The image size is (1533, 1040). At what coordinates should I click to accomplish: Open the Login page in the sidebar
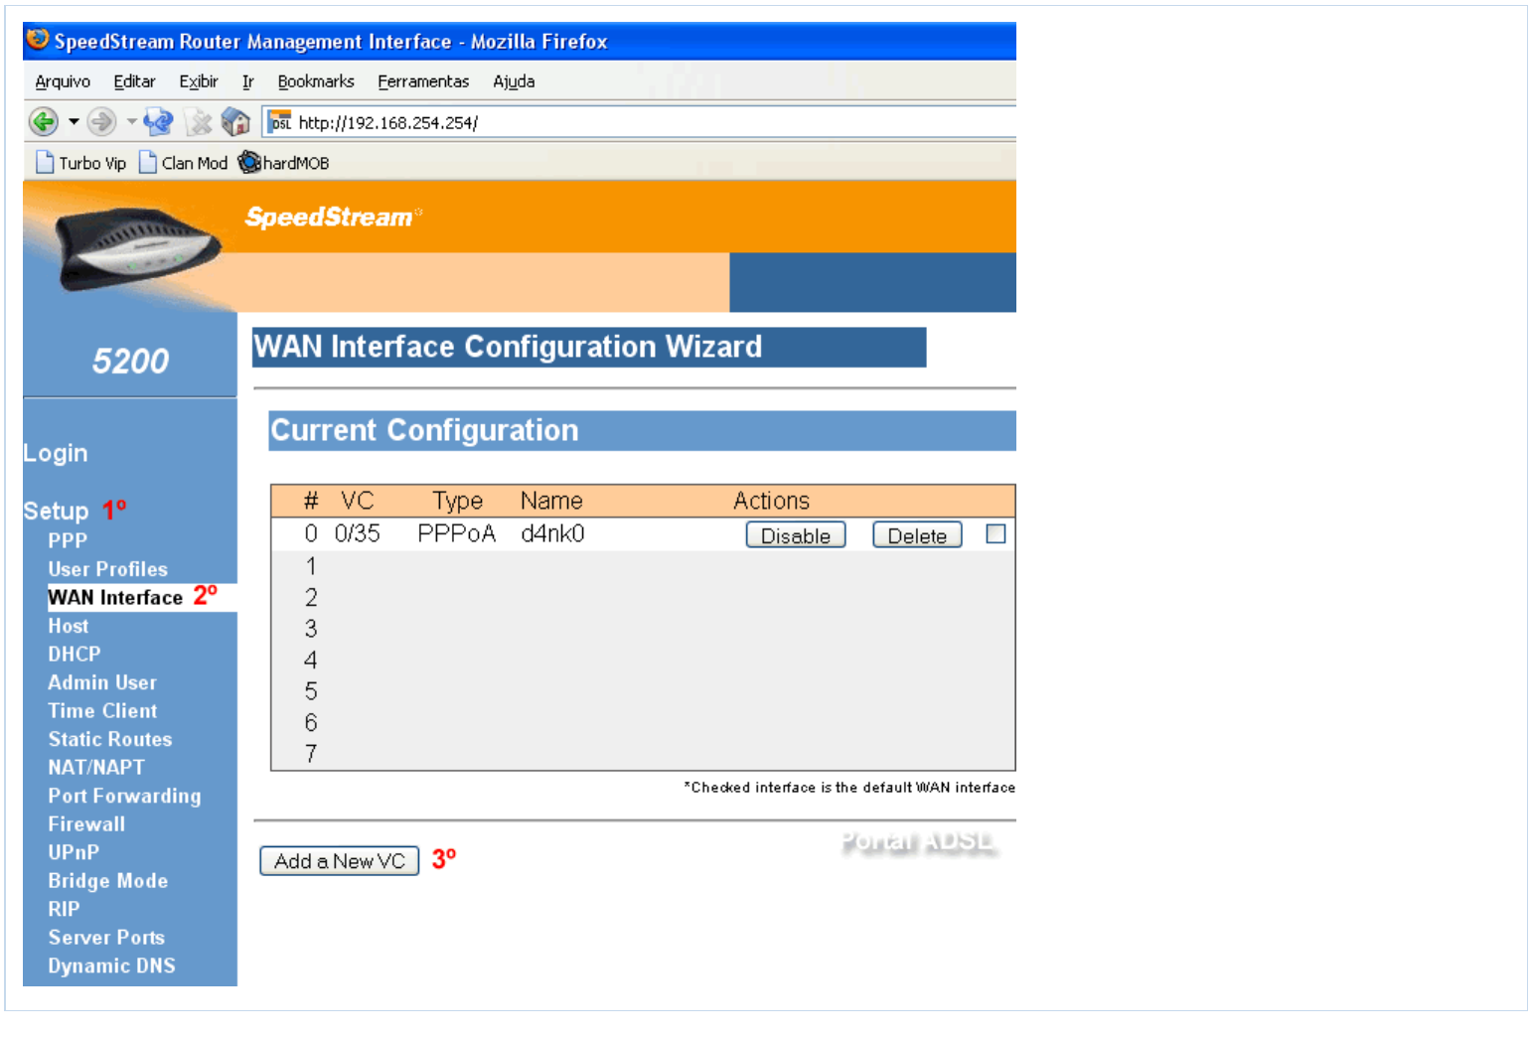56,453
